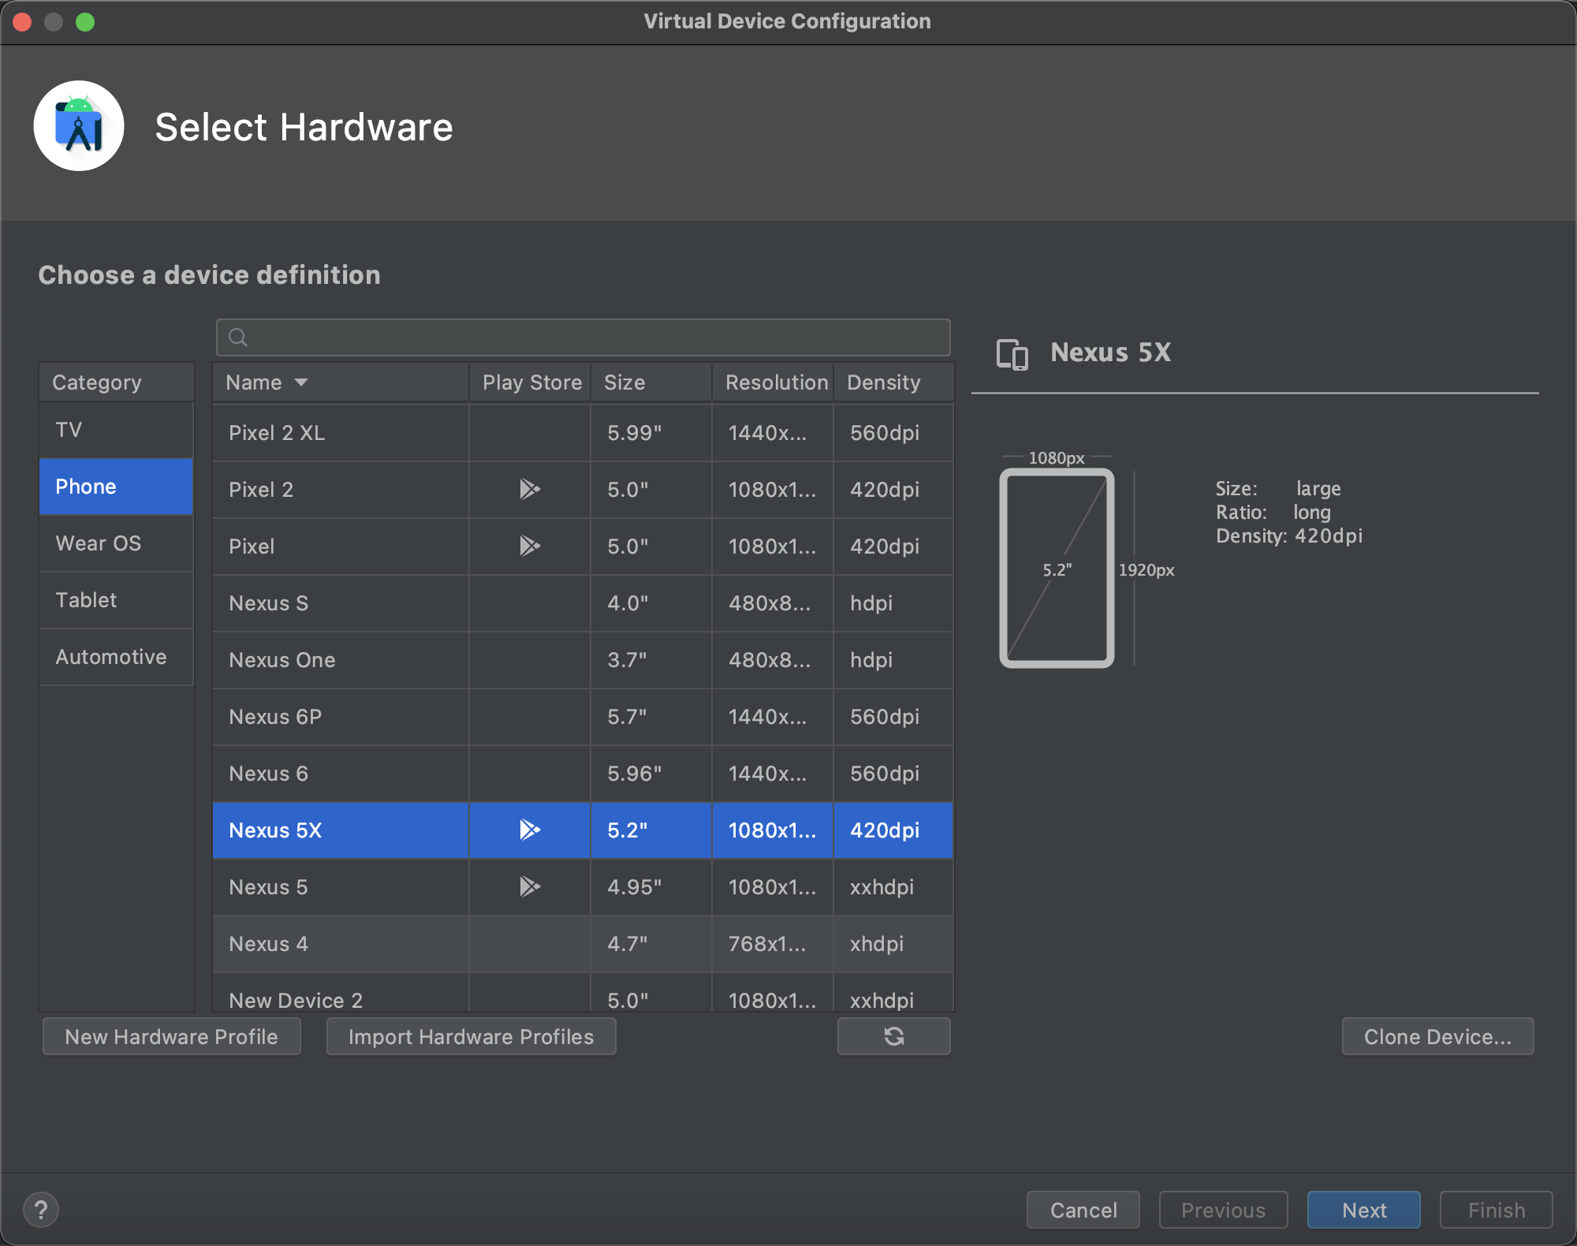
Task: Click the device icon beside Nexus 5X title
Action: pyautogui.click(x=1012, y=354)
